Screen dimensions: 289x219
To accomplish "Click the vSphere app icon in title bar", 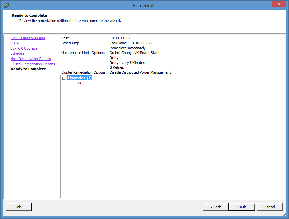I will (6, 5).
